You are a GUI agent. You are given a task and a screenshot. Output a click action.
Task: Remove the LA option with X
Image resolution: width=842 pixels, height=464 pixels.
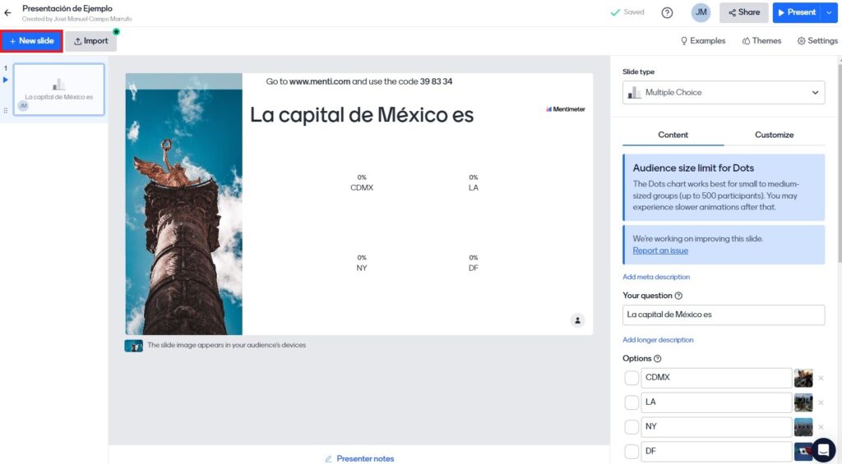point(821,402)
